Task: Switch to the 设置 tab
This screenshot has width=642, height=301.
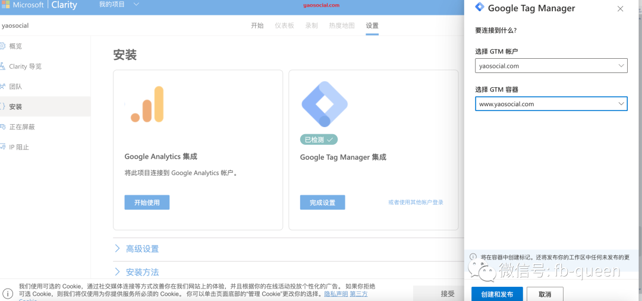Action: point(372,26)
